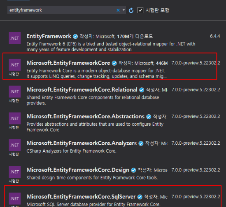Click preview version number of EntityFrameworkCore.Relational

pos(196,89)
